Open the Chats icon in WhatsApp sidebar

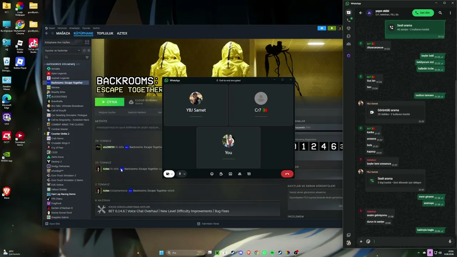coord(349,12)
